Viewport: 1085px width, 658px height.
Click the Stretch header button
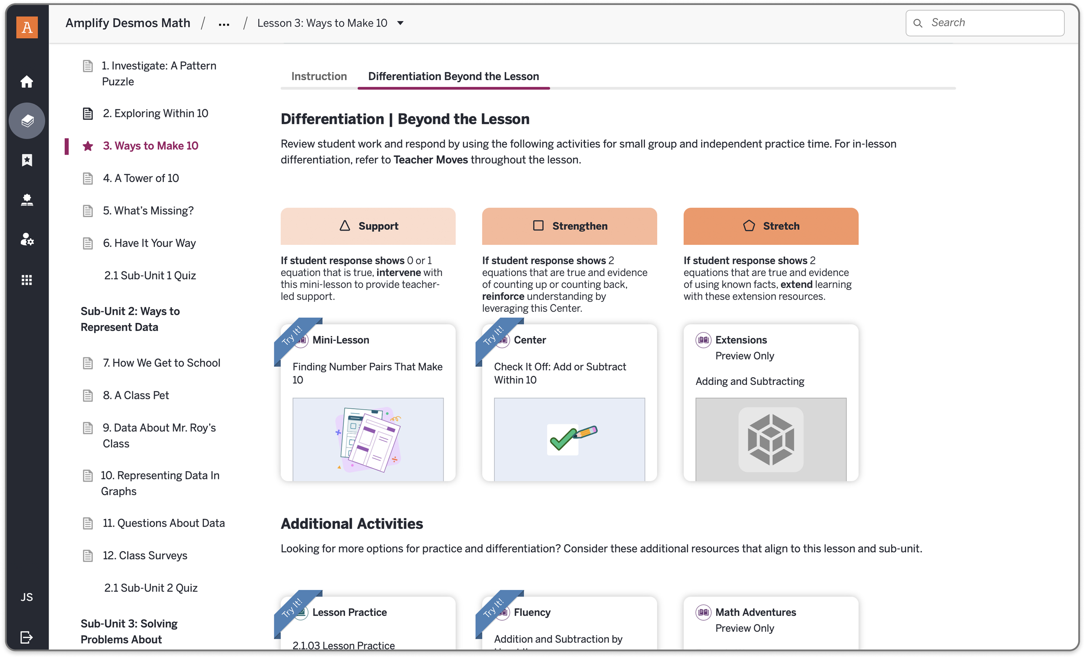click(x=771, y=226)
